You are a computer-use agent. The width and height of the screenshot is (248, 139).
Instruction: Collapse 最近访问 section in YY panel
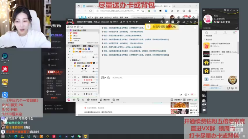pos(204,40)
